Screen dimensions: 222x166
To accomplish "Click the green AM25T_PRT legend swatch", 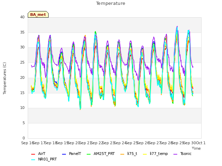I will click(x=89, y=154).
